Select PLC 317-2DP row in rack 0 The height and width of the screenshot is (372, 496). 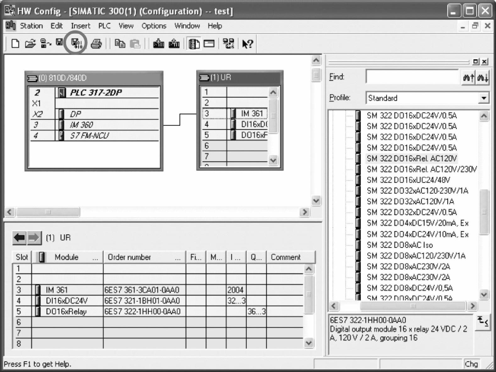click(94, 93)
